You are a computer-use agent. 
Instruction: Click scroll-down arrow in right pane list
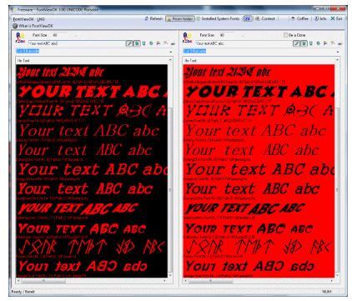point(338,275)
